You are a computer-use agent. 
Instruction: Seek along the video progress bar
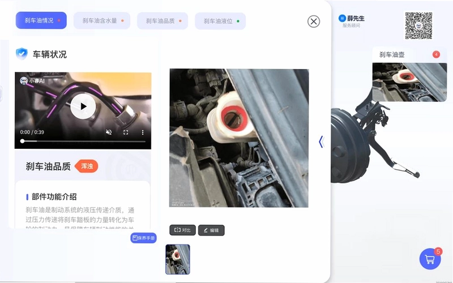(x=83, y=141)
